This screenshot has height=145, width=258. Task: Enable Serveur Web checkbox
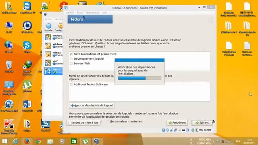click(71, 64)
